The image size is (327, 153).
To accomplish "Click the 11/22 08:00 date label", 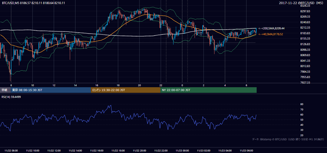I will [11, 151].
